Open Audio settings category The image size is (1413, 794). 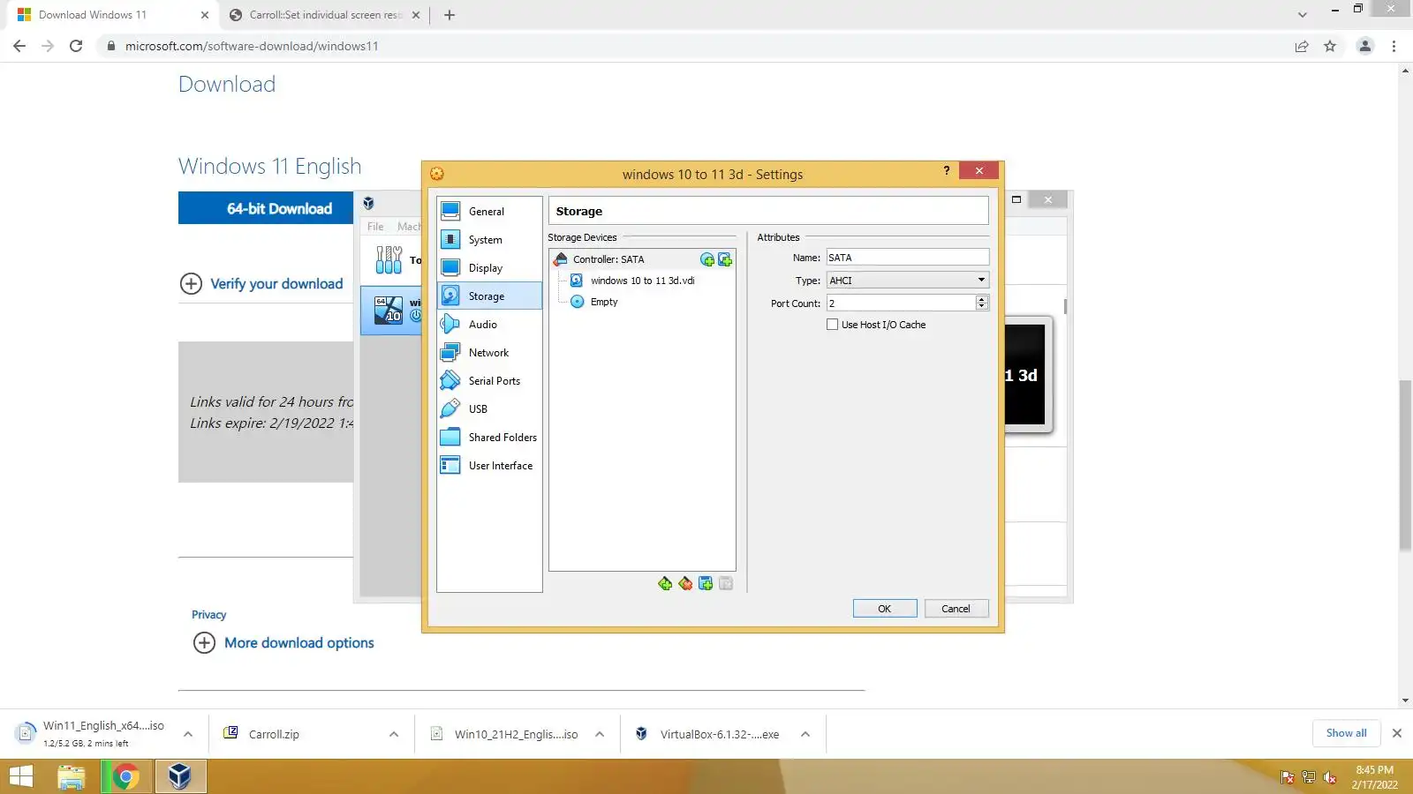click(x=489, y=325)
